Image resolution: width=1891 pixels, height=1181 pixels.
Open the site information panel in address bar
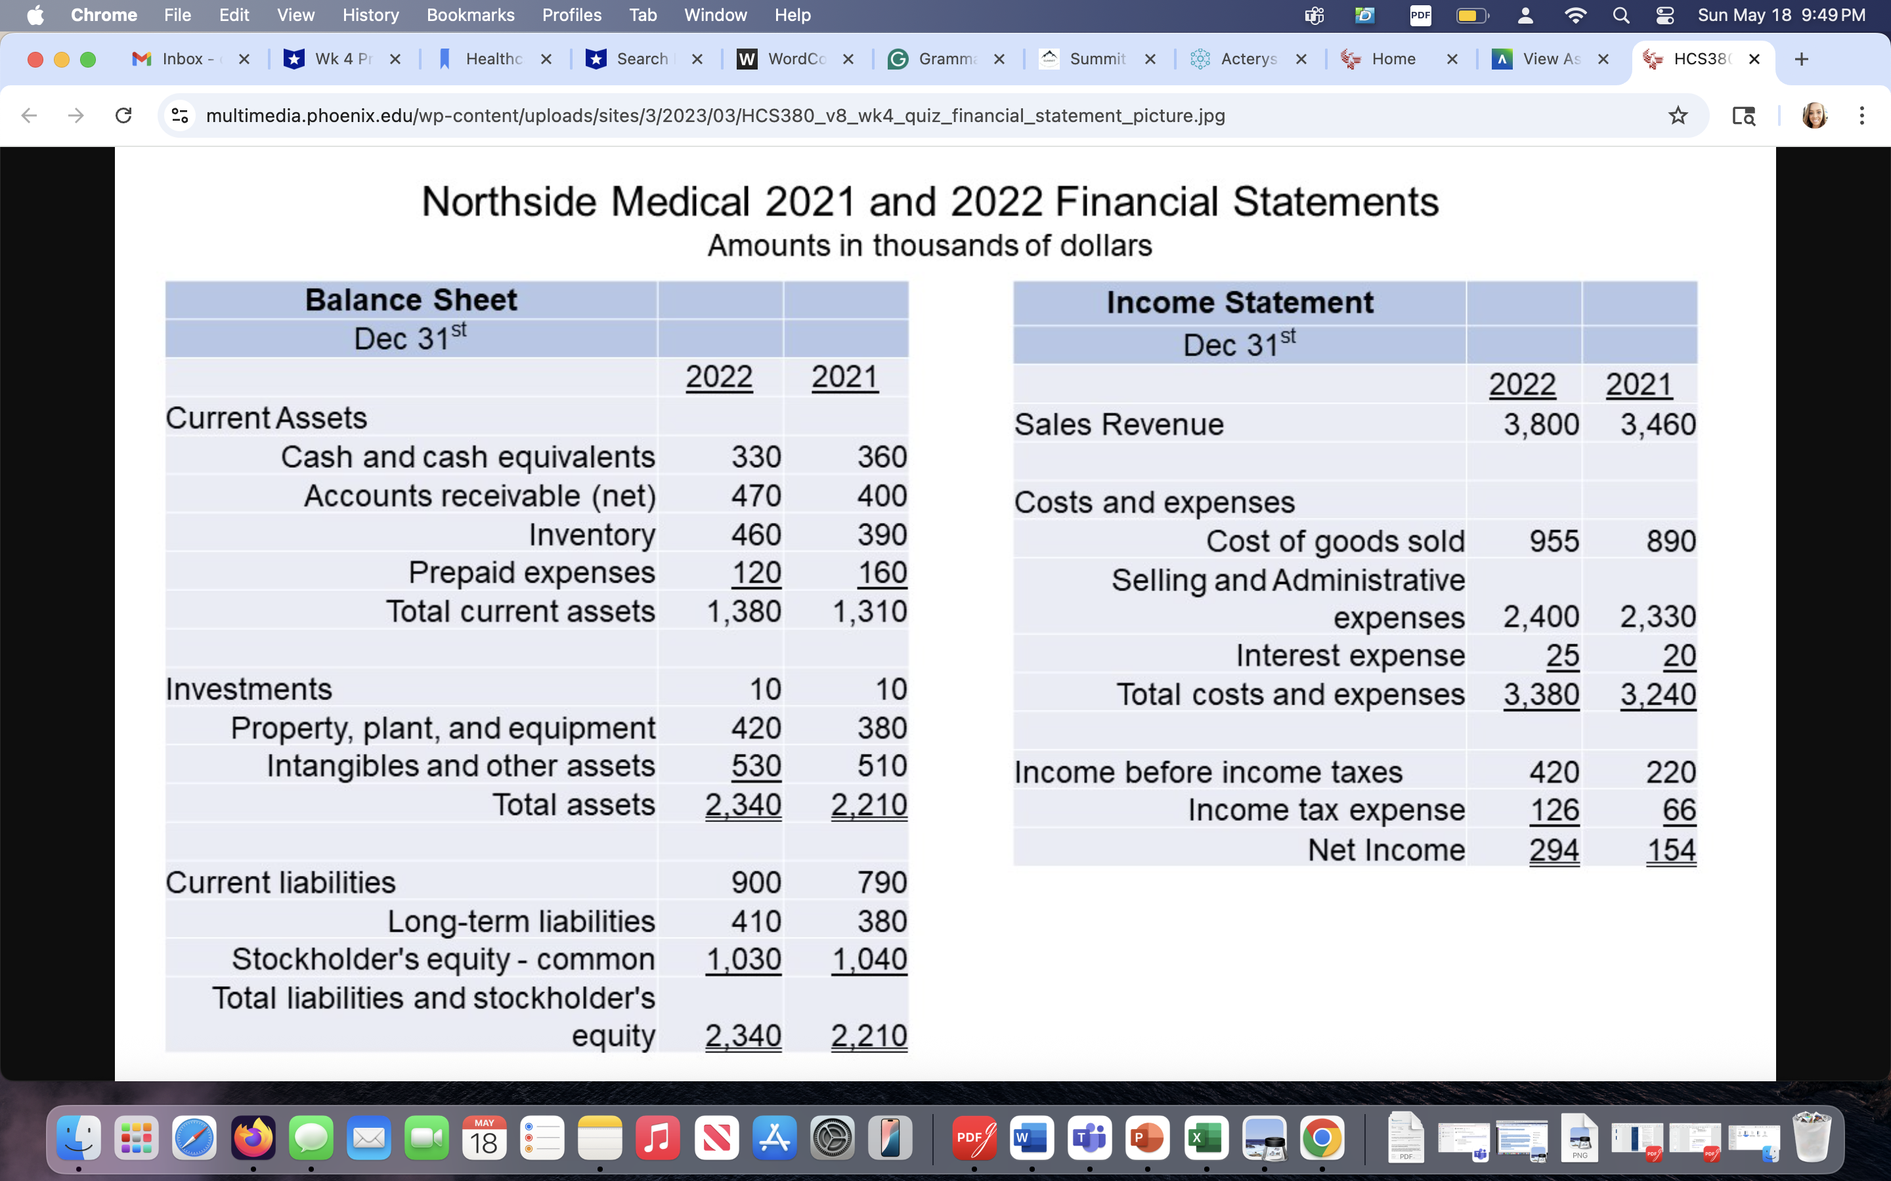(x=180, y=115)
